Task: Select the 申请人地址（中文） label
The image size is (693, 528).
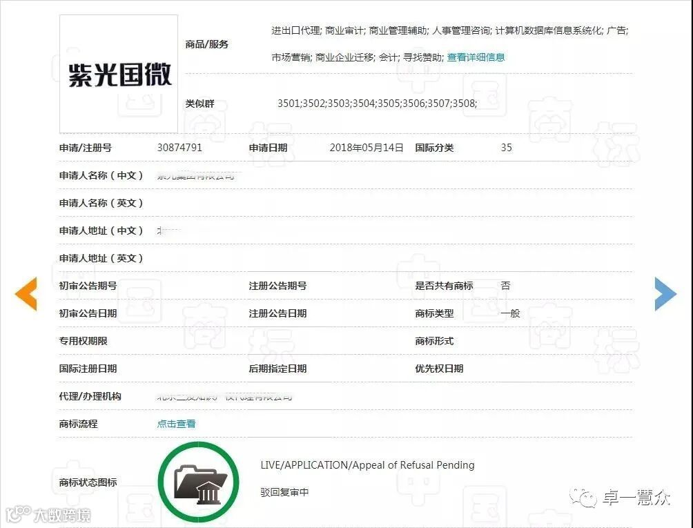Action: [x=101, y=231]
